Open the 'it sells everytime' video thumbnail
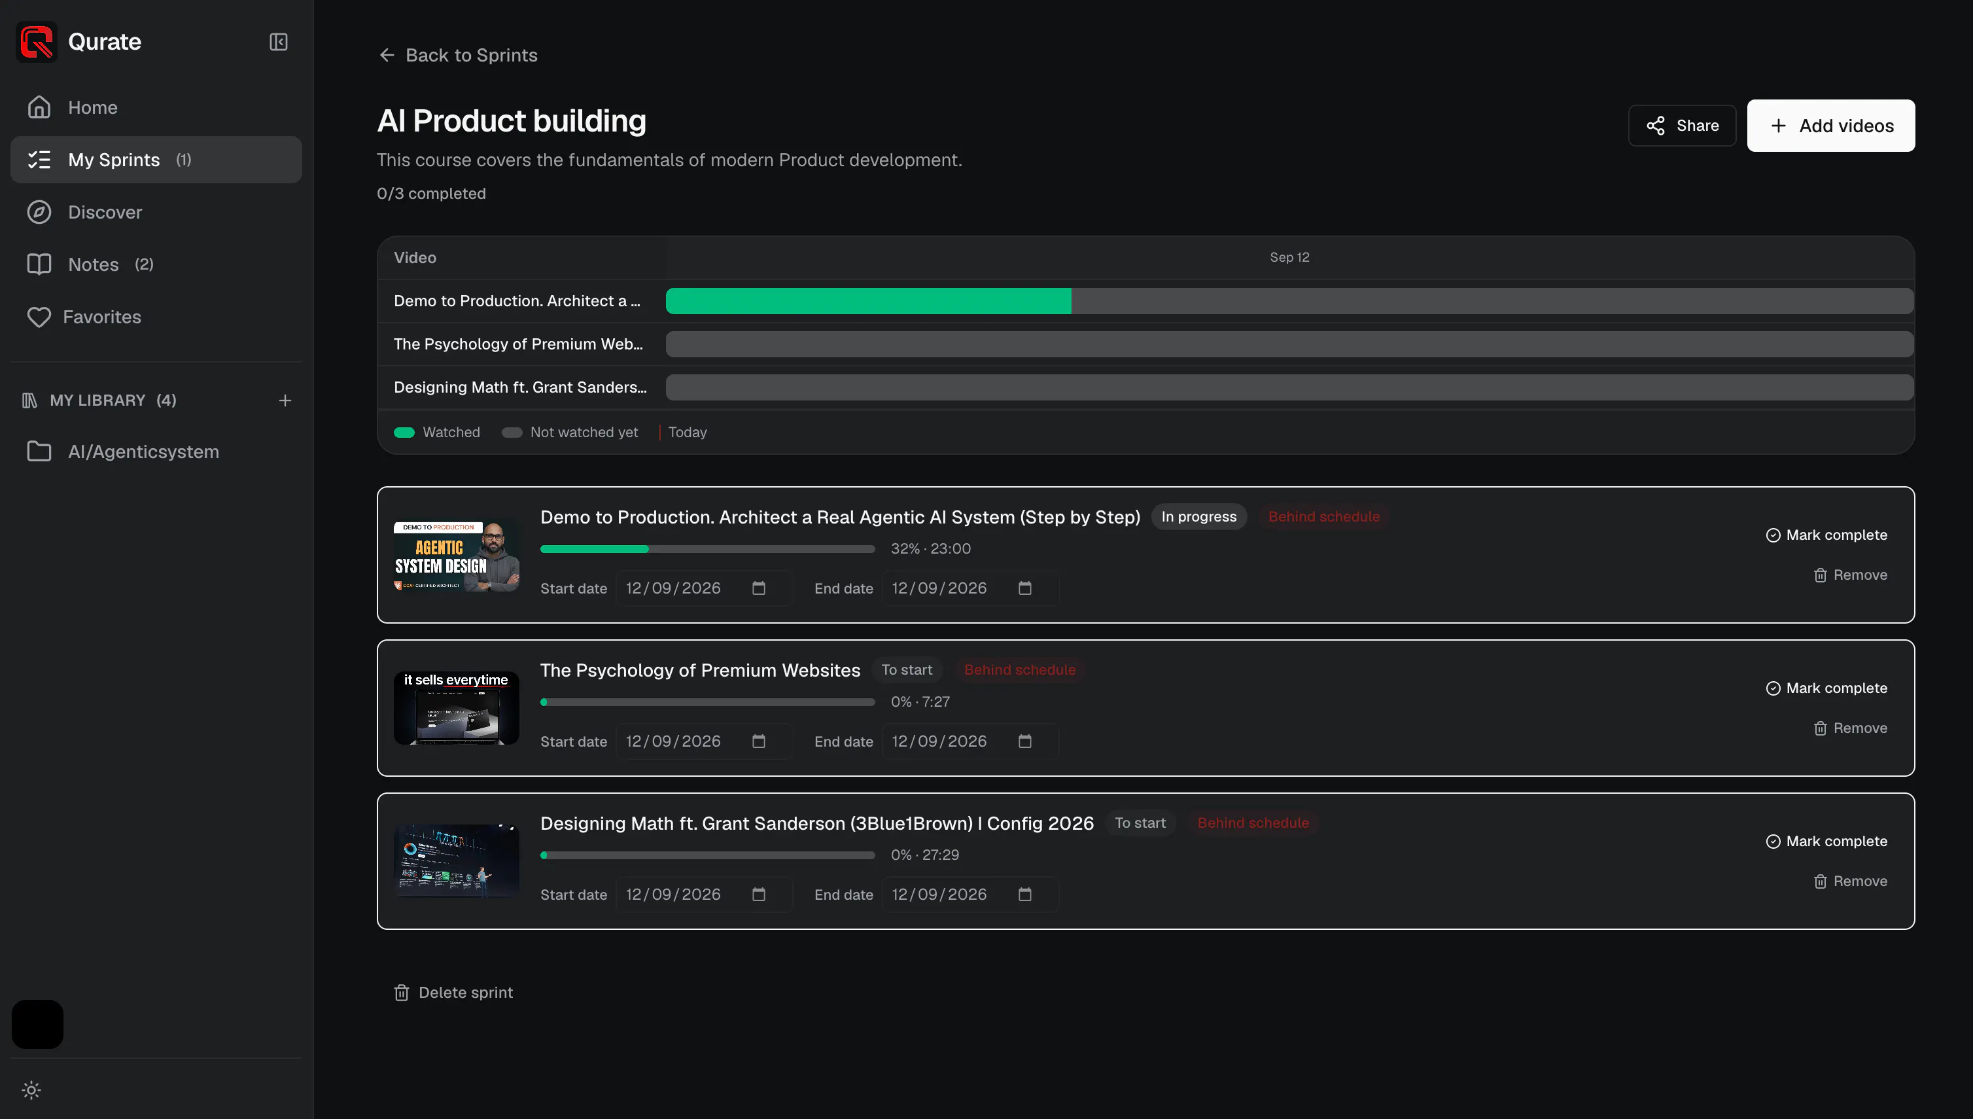1973x1119 pixels. point(457,708)
